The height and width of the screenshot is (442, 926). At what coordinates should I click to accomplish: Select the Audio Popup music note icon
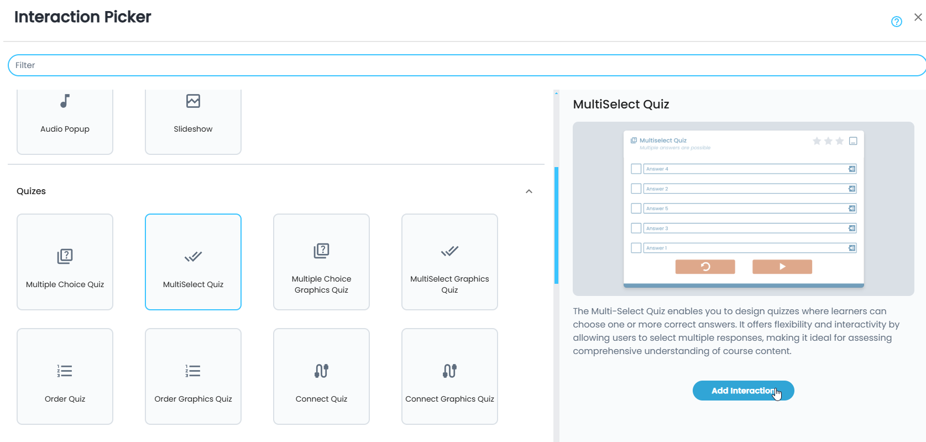click(x=65, y=101)
